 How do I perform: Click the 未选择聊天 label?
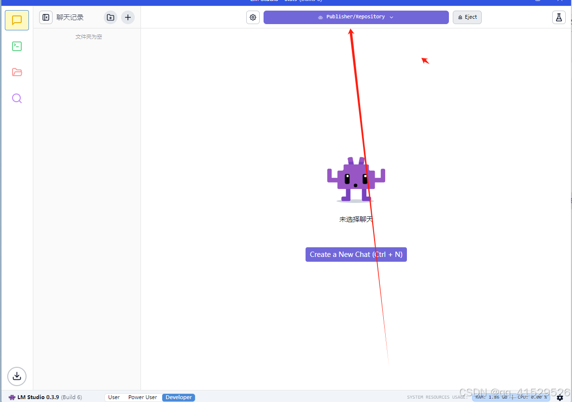click(356, 219)
